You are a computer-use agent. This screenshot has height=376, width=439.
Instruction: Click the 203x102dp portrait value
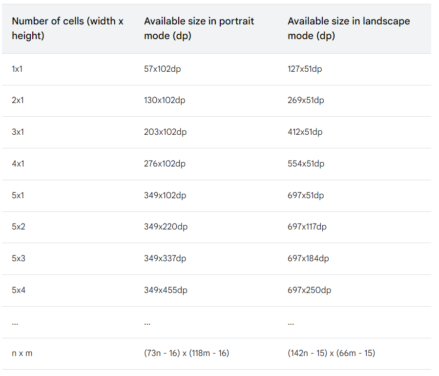(165, 132)
